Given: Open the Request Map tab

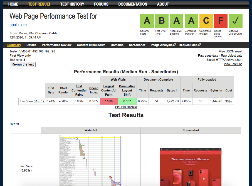Looking at the screenshot, I should coord(188,45).
